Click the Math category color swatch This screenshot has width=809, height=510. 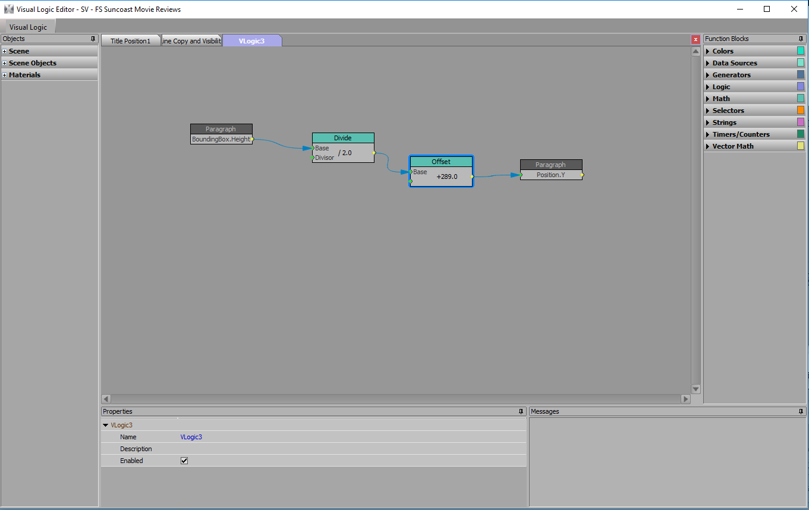(801, 99)
